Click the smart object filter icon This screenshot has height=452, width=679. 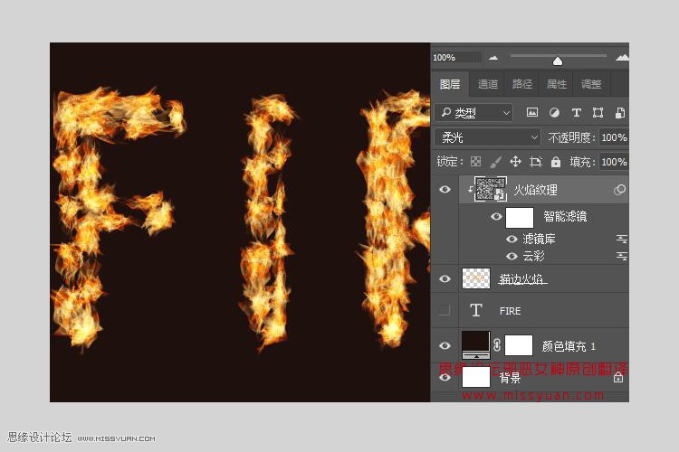pos(620,113)
